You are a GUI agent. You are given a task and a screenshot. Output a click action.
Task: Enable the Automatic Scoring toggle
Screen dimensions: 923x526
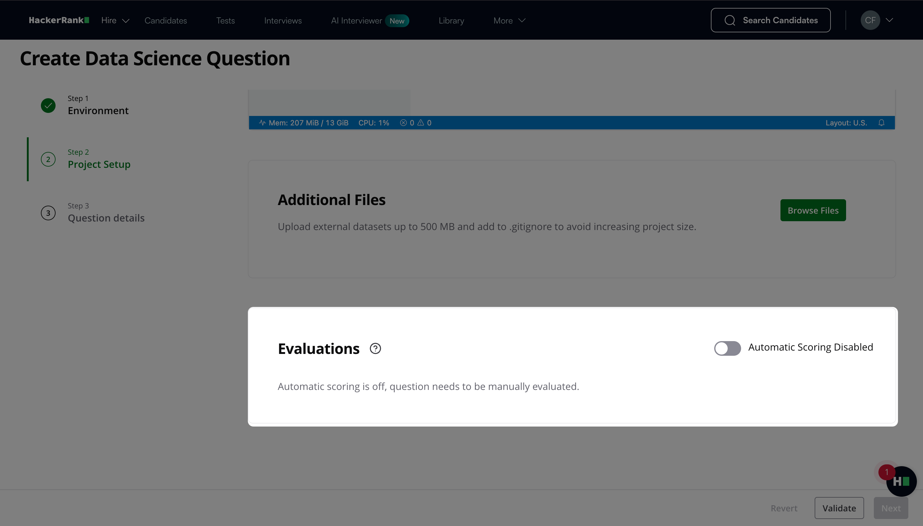(727, 348)
